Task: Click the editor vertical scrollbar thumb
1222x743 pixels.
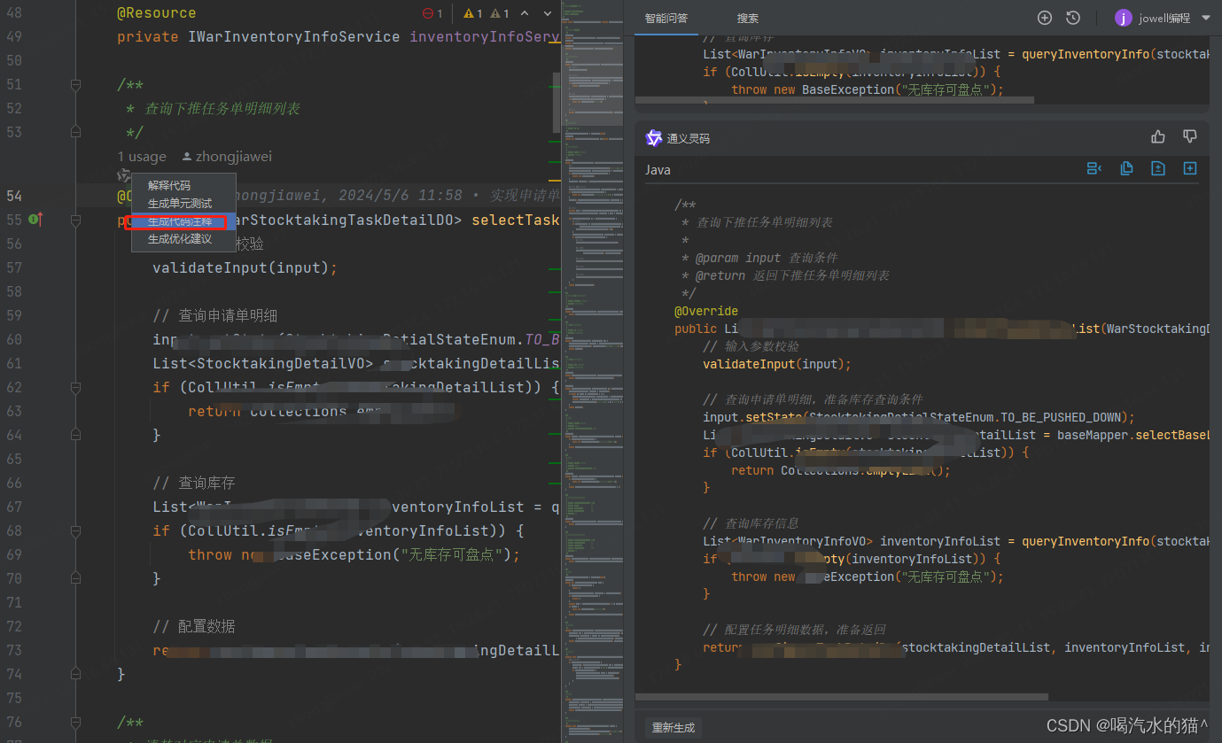Action: click(557, 102)
